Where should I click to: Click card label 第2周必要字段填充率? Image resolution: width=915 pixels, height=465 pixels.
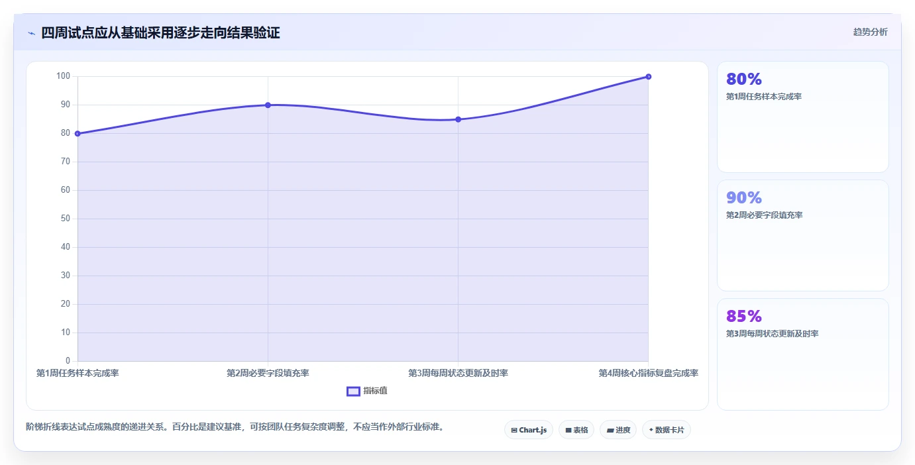coord(764,215)
